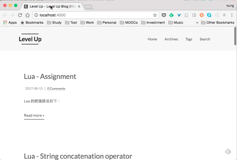Click the floating Feedly button on page
This screenshot has width=237, height=160.
228,152
